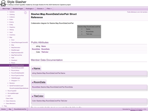Click RoomData type link in attributes table
This screenshot has height=111, width=148.
(36, 49)
